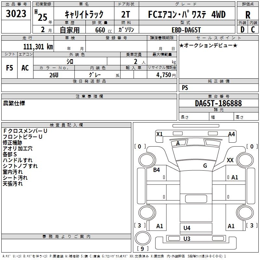
Task: Click inspector note ハンドルすれ
Action: (18, 160)
